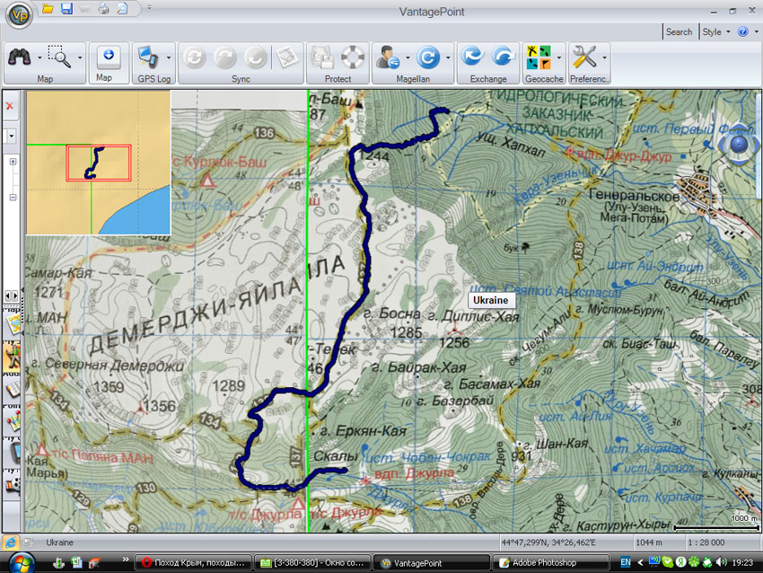
Task: Click the Search button in the top right
Action: pyautogui.click(x=679, y=31)
